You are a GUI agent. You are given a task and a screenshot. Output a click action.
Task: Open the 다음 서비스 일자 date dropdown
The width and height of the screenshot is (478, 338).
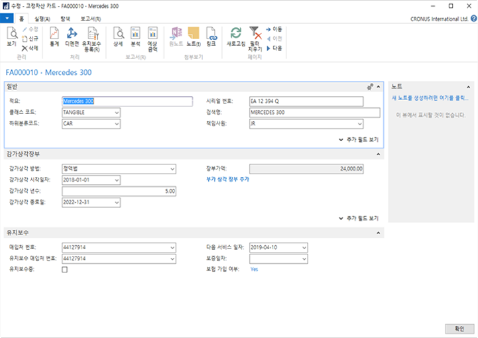pyautogui.click(x=304, y=247)
